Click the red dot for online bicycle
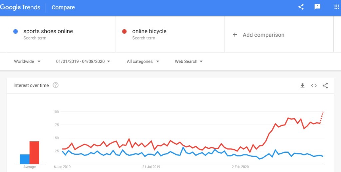 pos(124,31)
